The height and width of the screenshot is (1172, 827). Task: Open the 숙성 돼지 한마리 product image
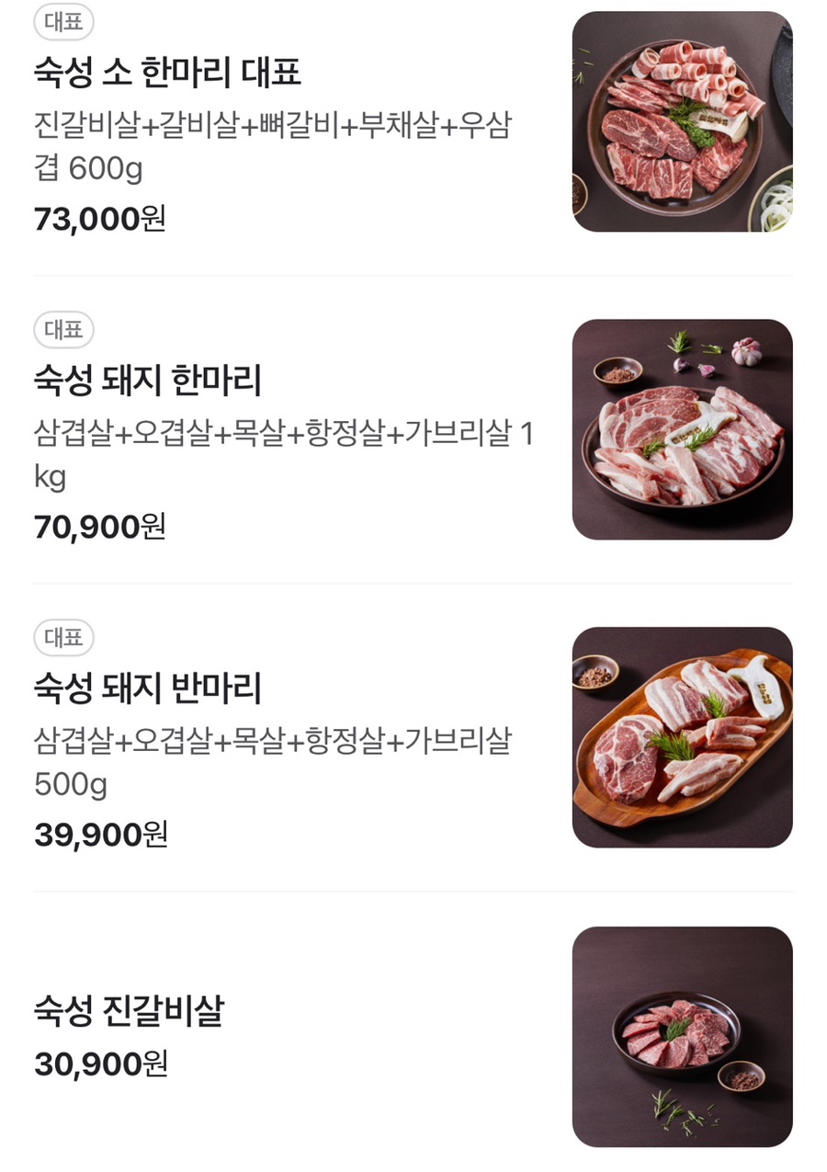tap(682, 429)
